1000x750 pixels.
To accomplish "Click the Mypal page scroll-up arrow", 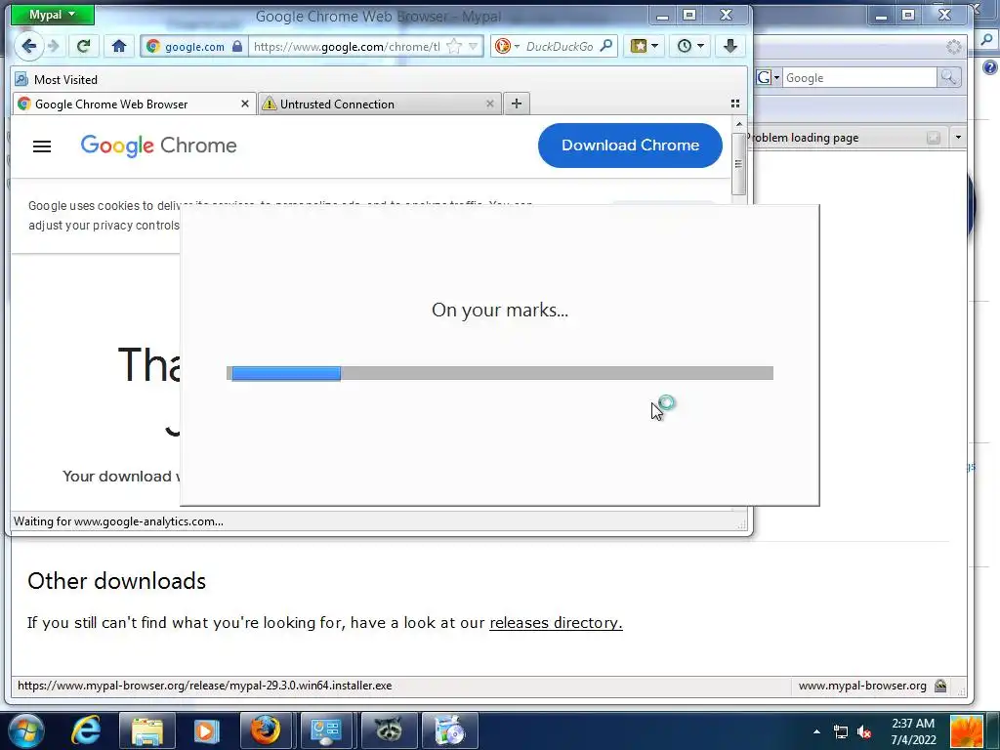I will pyautogui.click(x=739, y=124).
